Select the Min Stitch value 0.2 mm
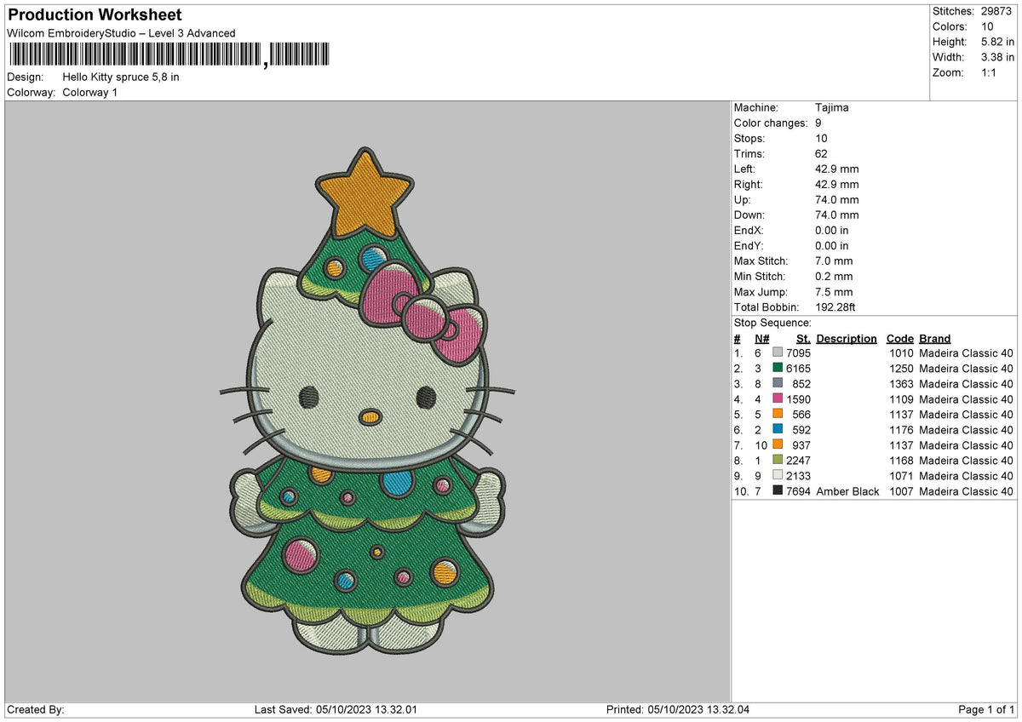 (834, 276)
